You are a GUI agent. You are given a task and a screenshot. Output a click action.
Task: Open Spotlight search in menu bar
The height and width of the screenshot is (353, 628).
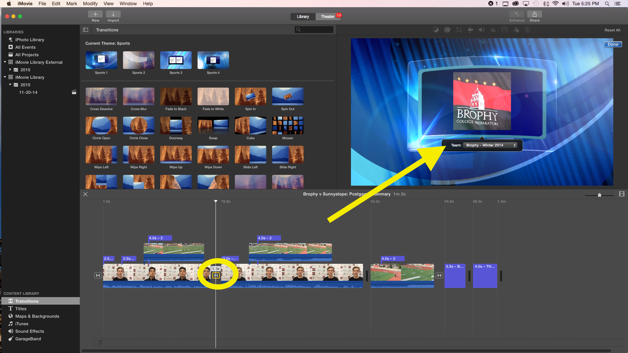pyautogui.click(x=607, y=4)
